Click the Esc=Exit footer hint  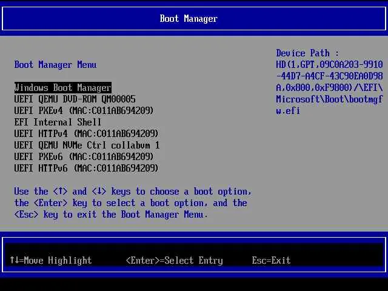[271, 260]
